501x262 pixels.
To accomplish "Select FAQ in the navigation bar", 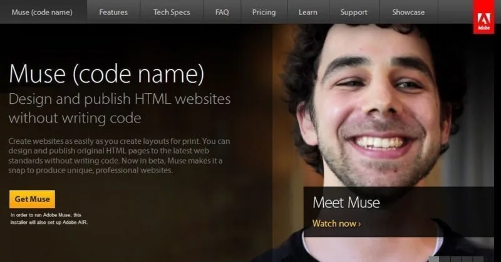I will tap(222, 12).
